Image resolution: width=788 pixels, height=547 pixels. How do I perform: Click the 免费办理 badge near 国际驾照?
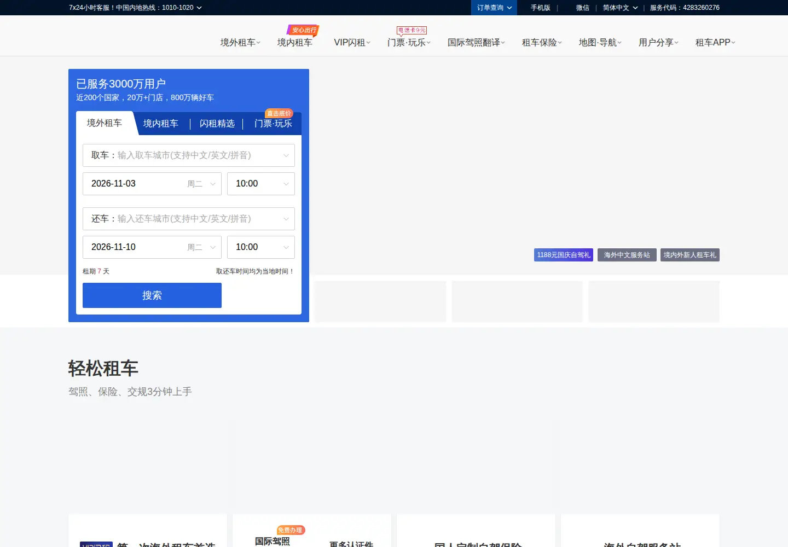click(291, 530)
